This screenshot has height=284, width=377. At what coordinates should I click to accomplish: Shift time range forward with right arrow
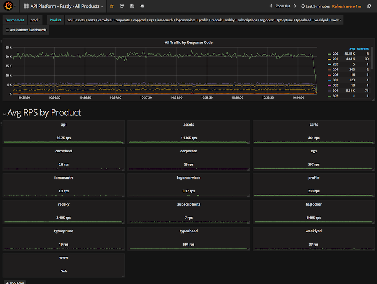(x=295, y=6)
